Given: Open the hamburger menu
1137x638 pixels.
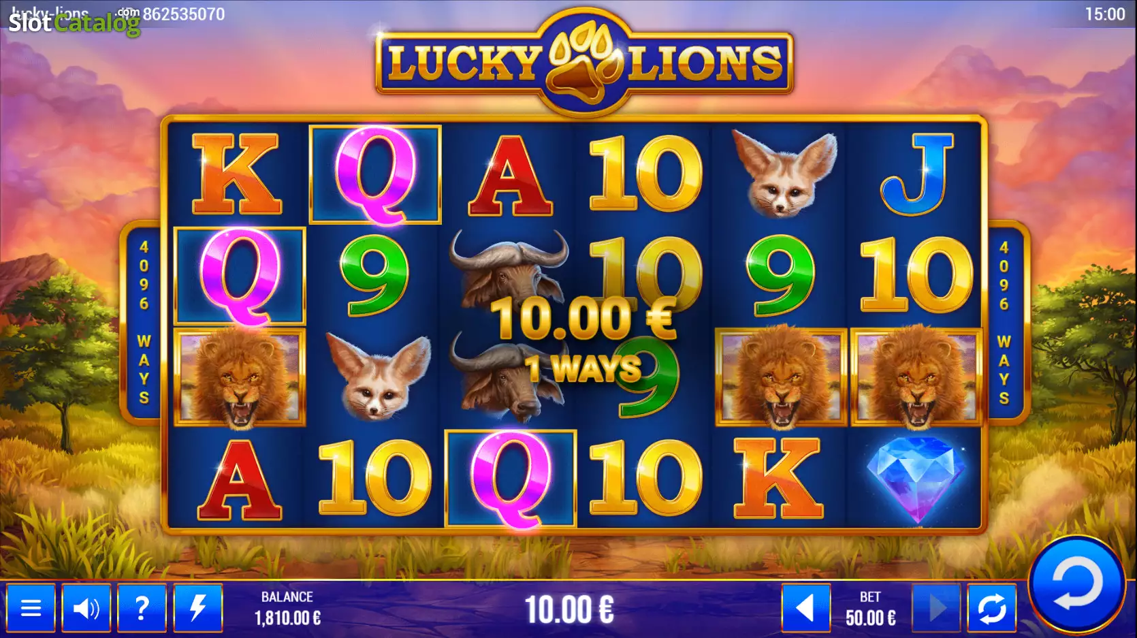Looking at the screenshot, I should (x=31, y=607).
